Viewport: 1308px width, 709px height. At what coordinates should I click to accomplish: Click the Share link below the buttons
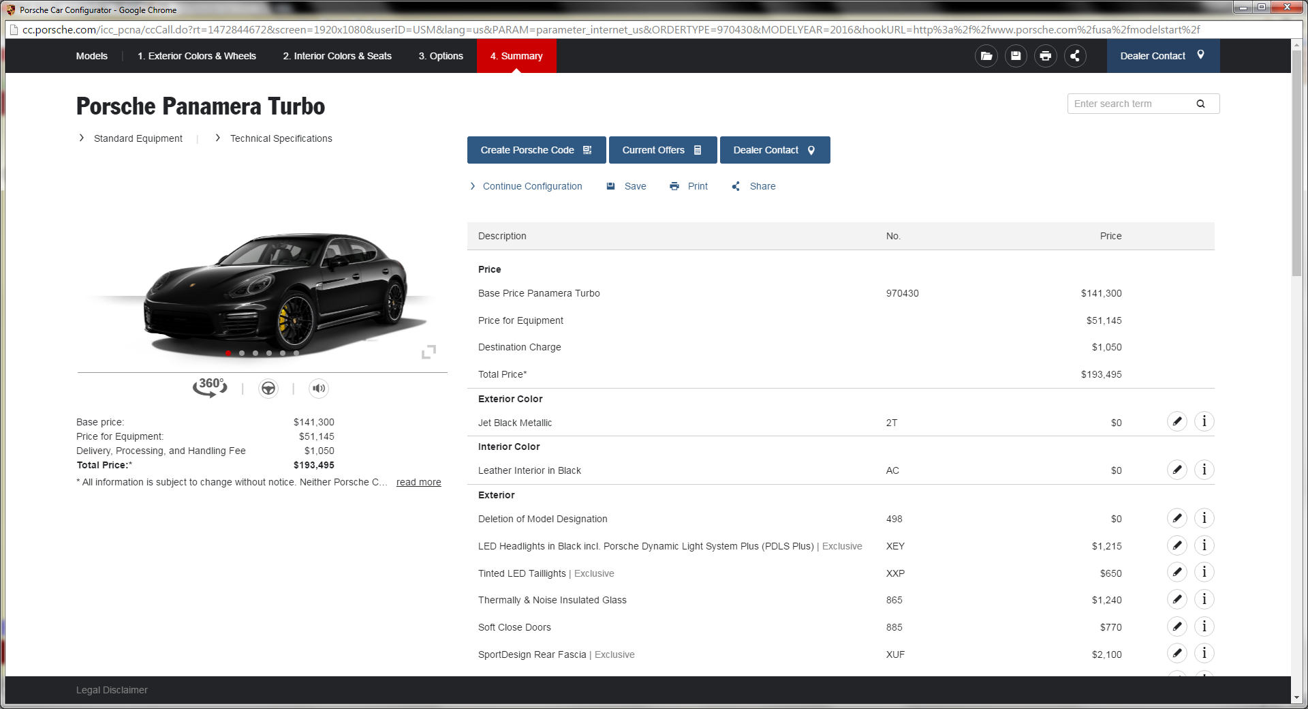[x=753, y=186]
